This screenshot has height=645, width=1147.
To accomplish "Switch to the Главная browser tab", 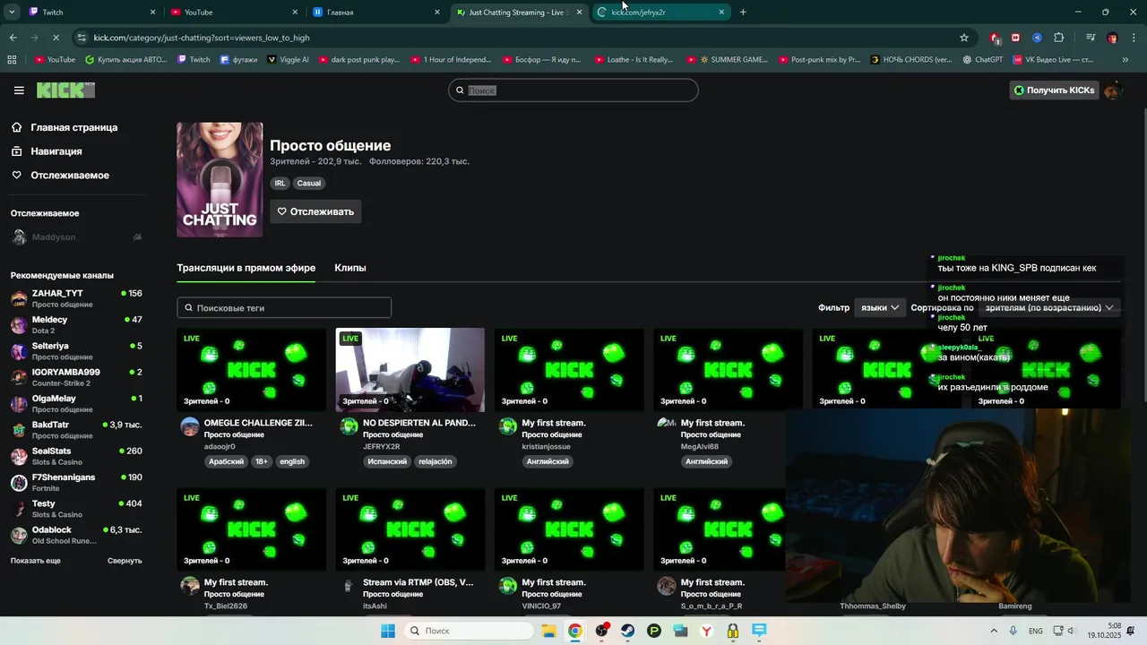I will (x=376, y=13).
